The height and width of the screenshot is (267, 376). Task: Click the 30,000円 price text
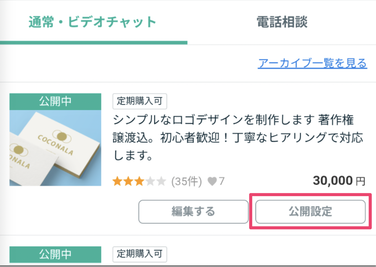339,180
